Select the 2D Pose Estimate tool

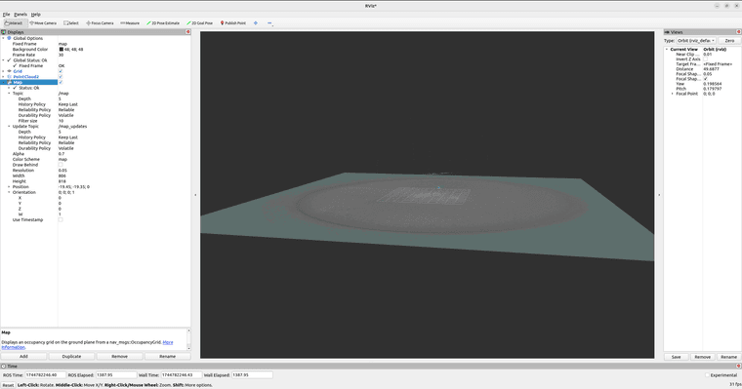point(163,22)
